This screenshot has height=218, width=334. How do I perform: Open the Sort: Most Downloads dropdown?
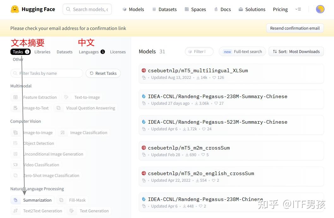pos(296,51)
